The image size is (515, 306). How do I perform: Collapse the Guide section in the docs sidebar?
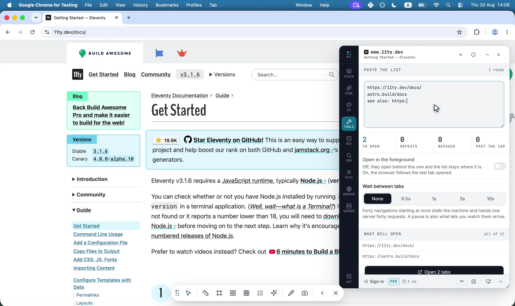tap(82, 210)
